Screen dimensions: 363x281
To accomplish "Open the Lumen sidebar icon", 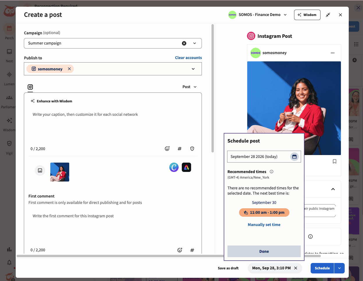I will click(9, 74).
